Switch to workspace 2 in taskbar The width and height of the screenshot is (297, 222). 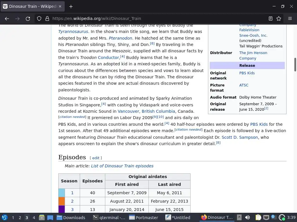pos(20,218)
